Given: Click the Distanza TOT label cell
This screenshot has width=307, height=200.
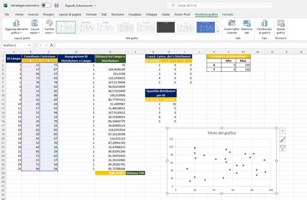Looking at the screenshot, I should tap(135, 173).
